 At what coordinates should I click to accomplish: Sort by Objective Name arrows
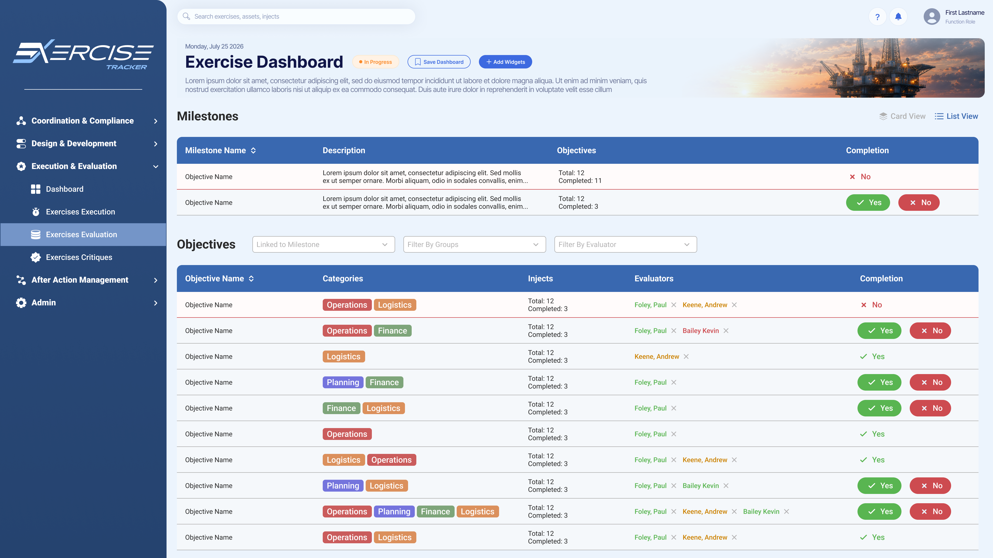pos(251,279)
